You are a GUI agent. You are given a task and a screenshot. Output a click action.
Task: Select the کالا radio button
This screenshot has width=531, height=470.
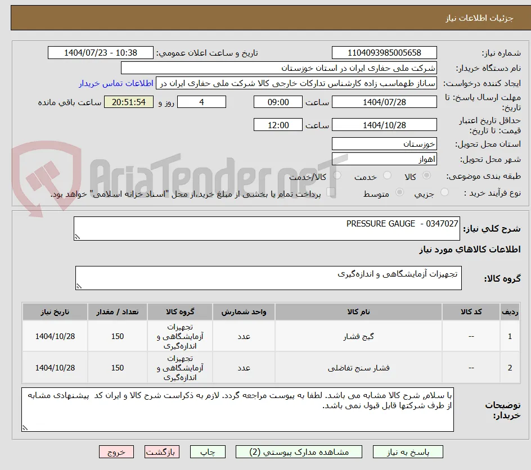click(427, 175)
